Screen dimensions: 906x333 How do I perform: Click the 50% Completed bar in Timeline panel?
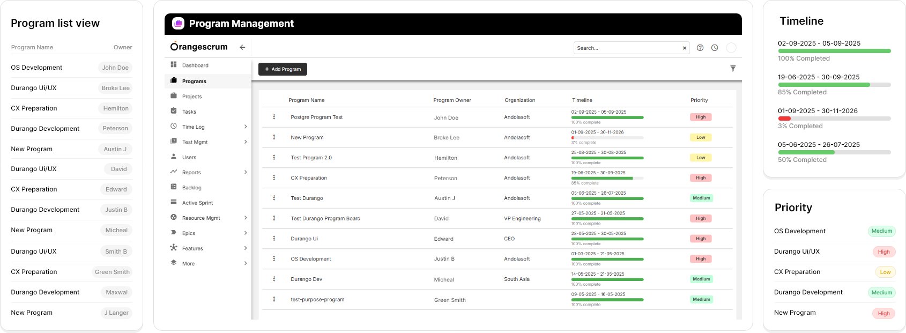pyautogui.click(x=834, y=152)
